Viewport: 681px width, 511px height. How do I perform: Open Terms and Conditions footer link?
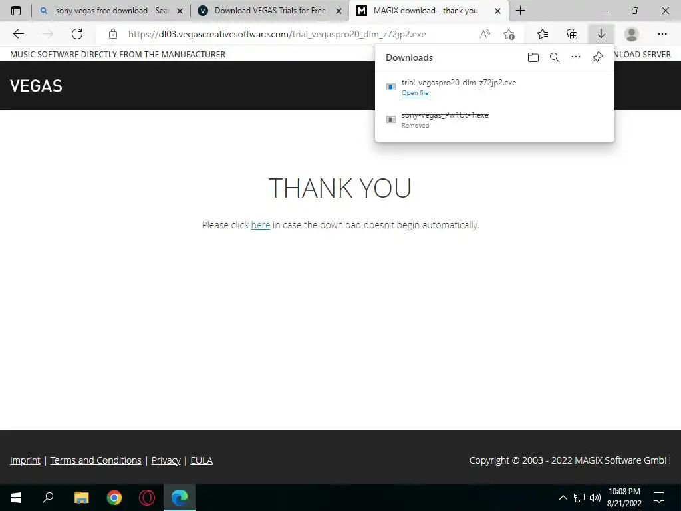[x=96, y=460]
